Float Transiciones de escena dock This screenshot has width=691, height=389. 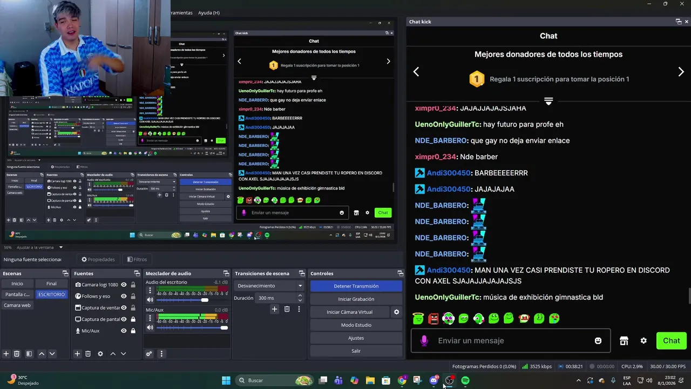point(302,273)
